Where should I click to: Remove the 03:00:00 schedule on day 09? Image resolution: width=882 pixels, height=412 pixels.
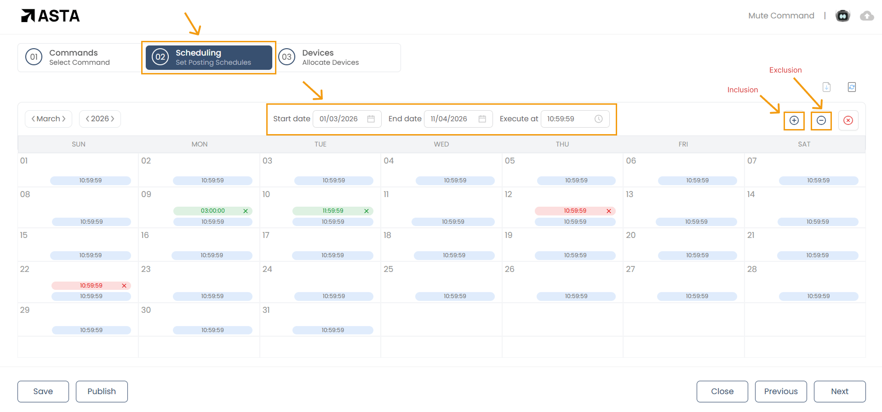246,211
